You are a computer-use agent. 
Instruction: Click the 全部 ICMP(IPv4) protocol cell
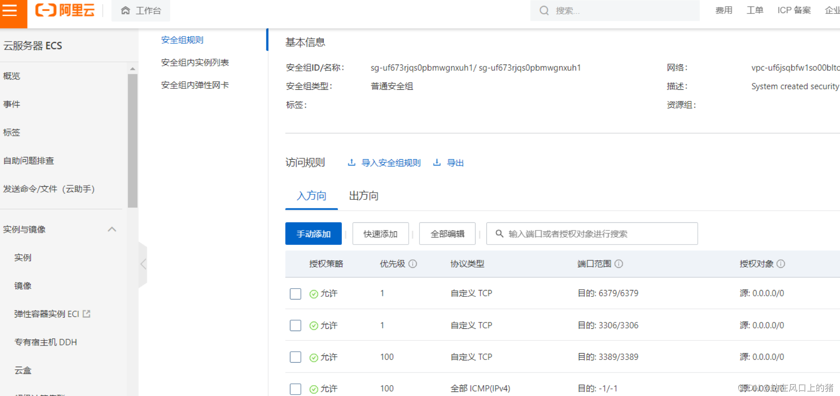pyautogui.click(x=481, y=388)
